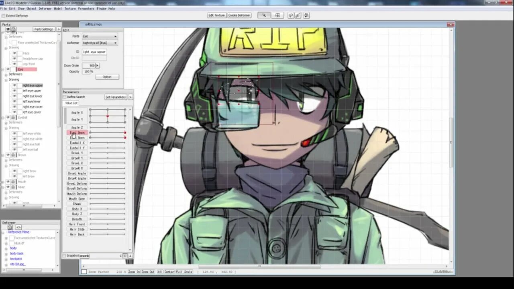Click the Draw Order arrow button
Viewport: 514px width, 289px height.
point(98,65)
